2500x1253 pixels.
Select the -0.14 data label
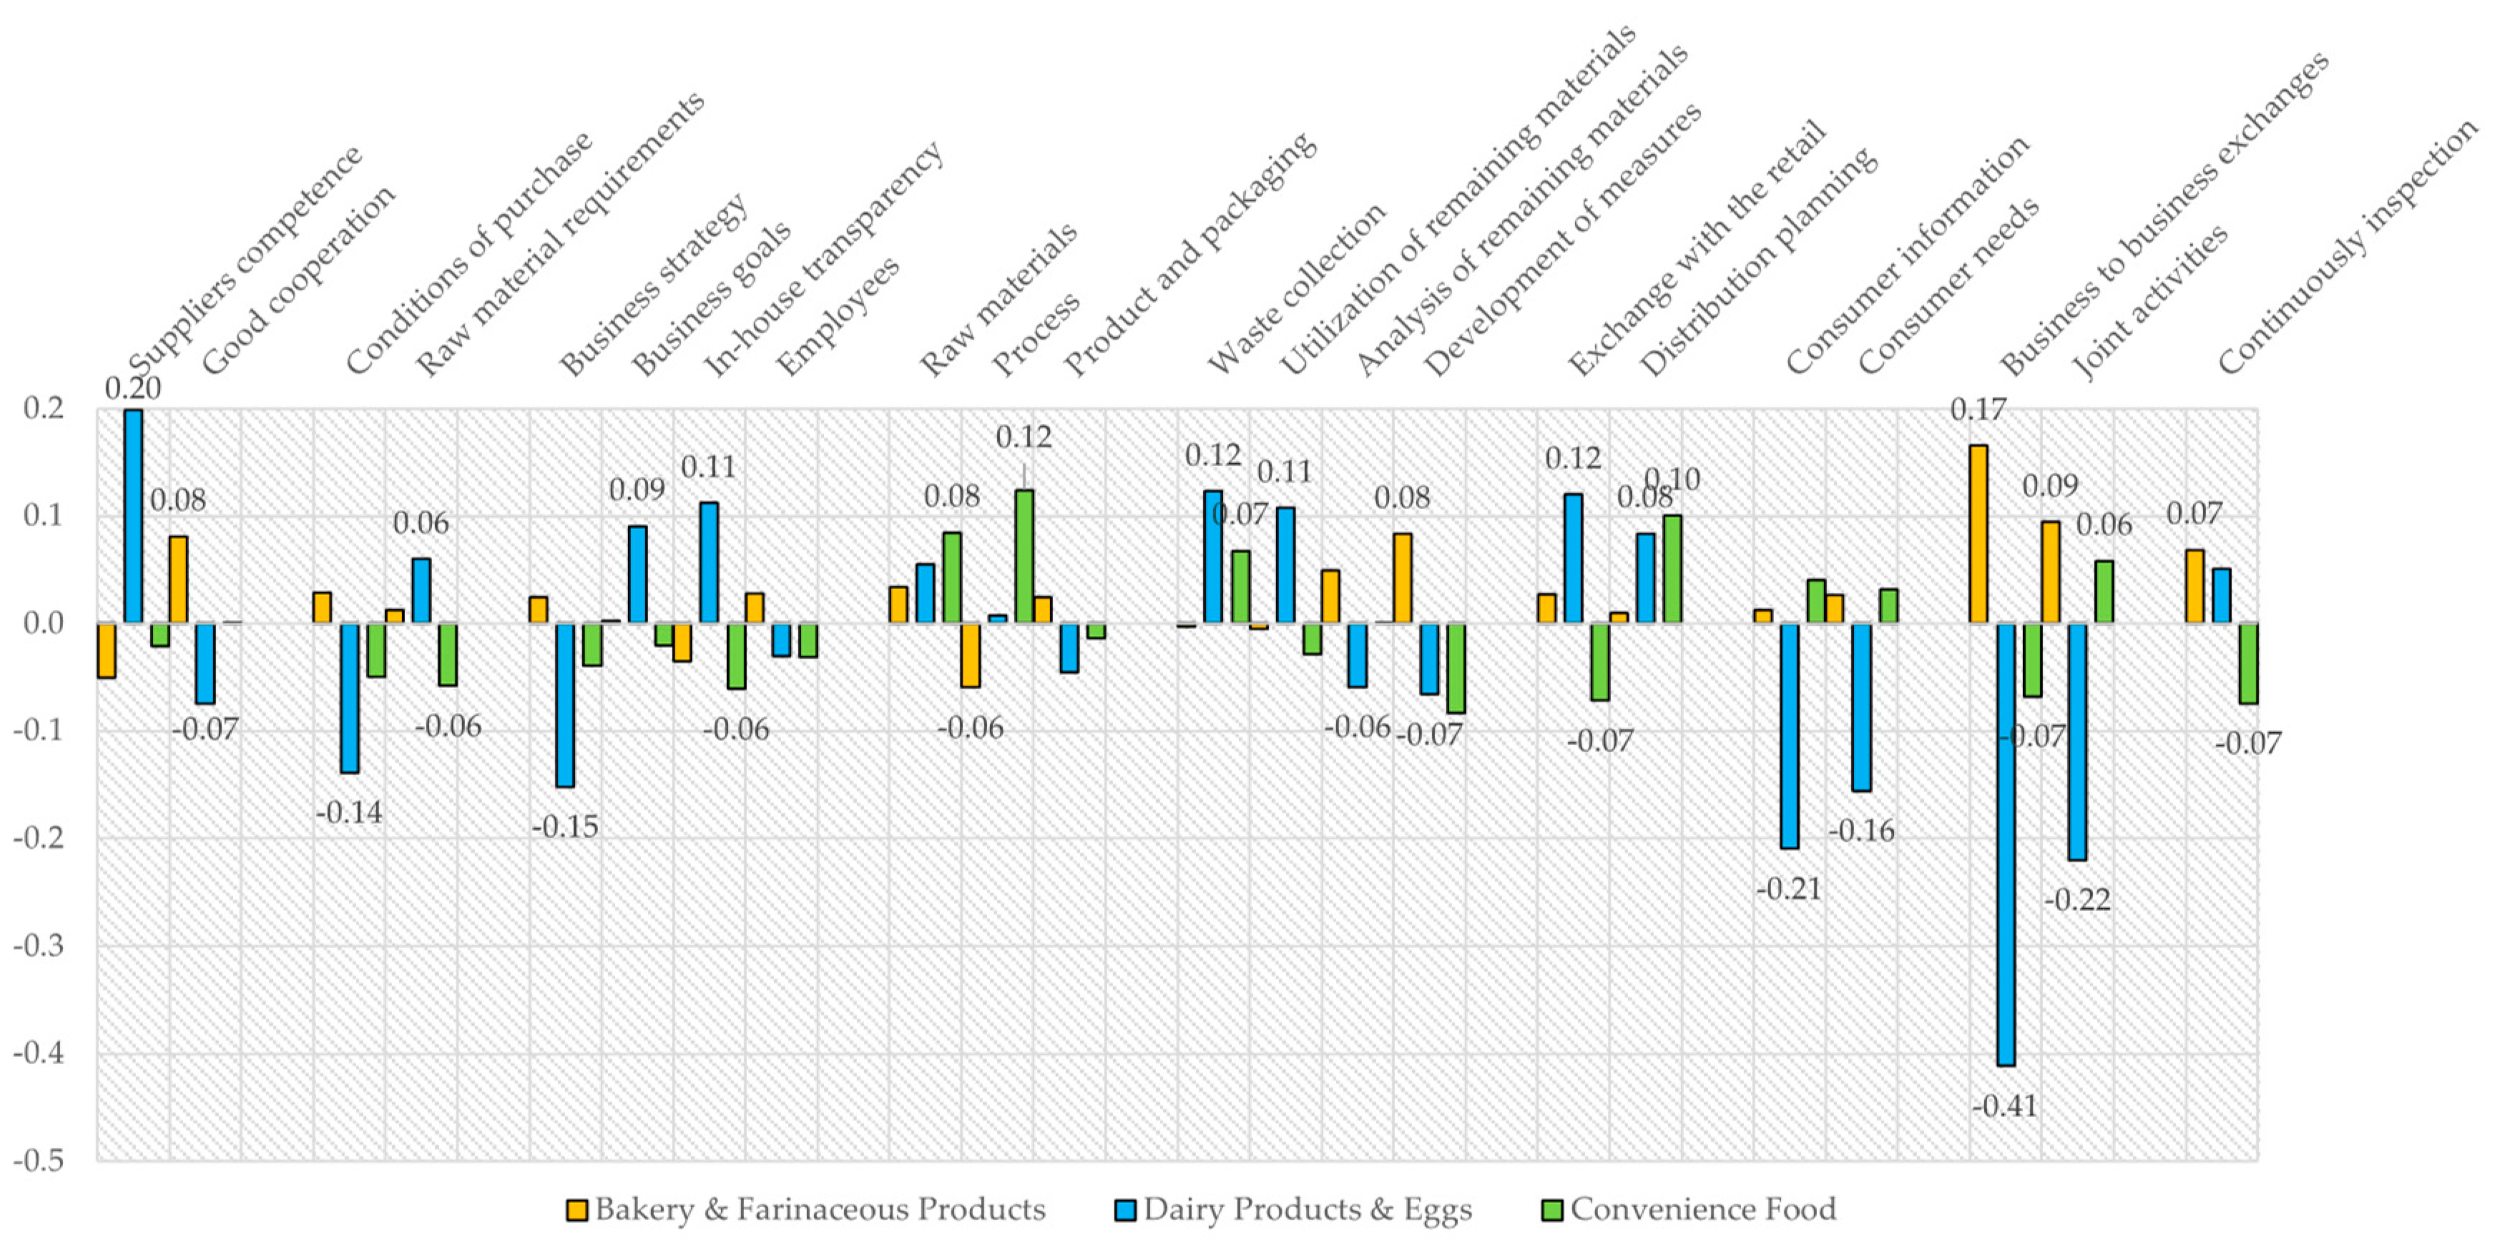pyautogui.click(x=349, y=812)
